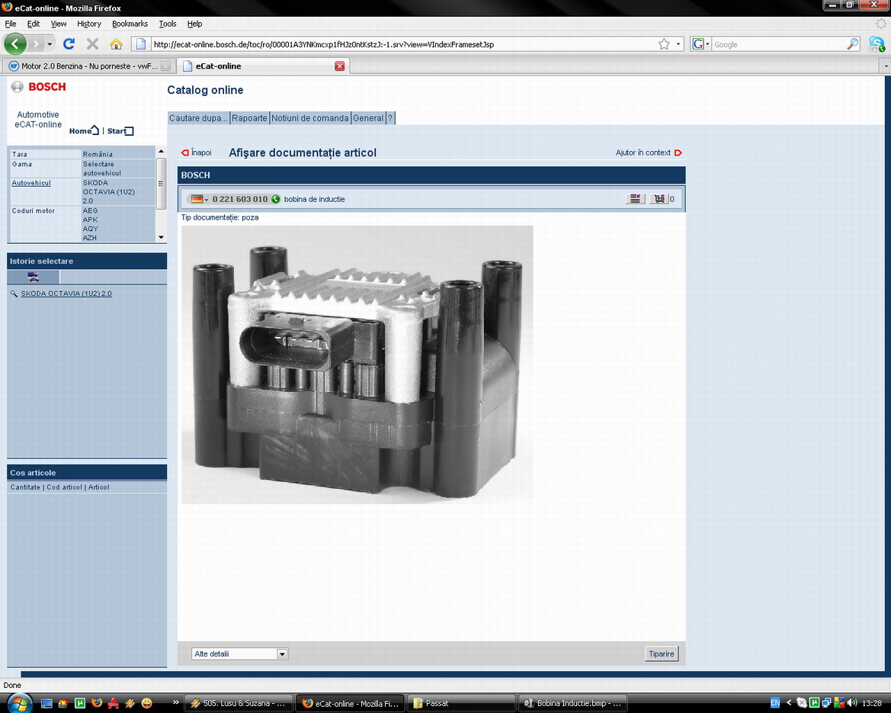
Task: Click the Firefox reload page icon
Action: pos(69,44)
